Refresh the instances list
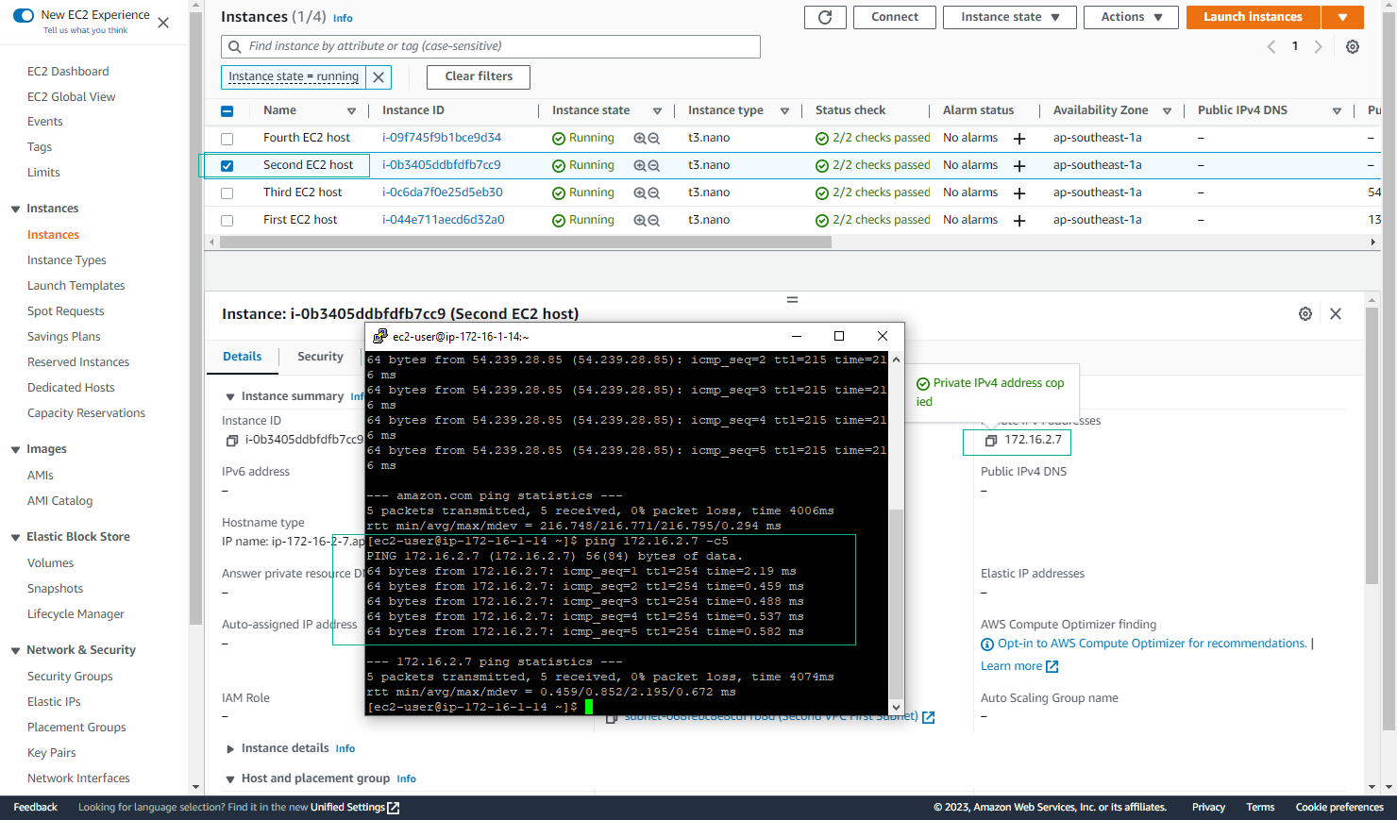The image size is (1397, 820). 825,17
